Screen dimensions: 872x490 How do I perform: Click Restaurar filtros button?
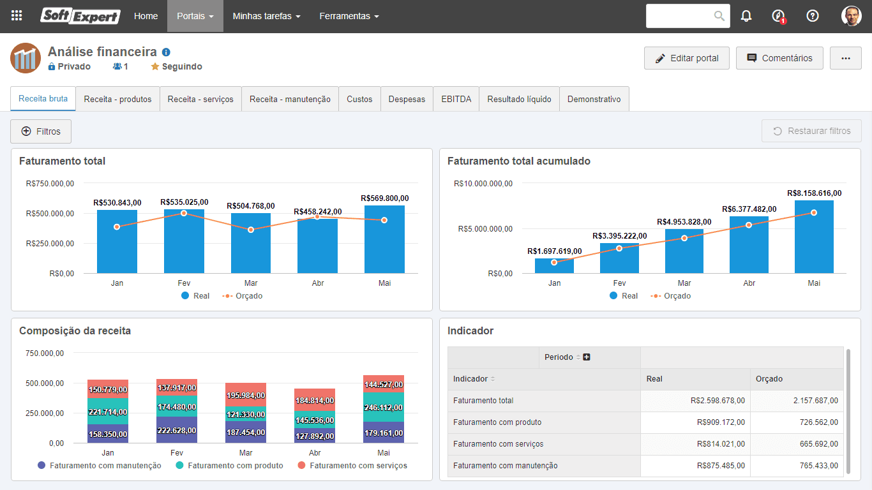(x=811, y=131)
